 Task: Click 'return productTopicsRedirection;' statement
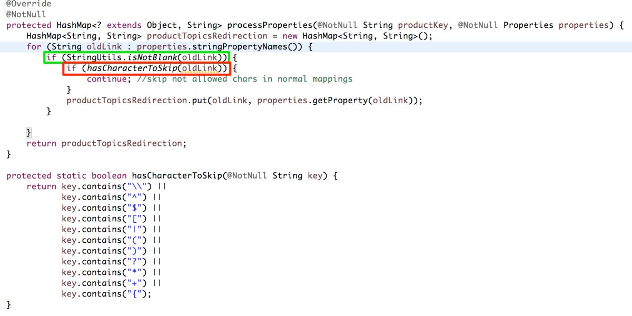coord(106,143)
